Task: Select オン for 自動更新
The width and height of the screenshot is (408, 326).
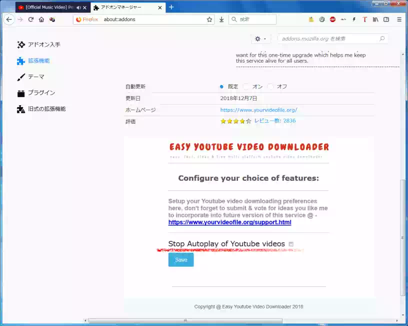Action: 245,87
